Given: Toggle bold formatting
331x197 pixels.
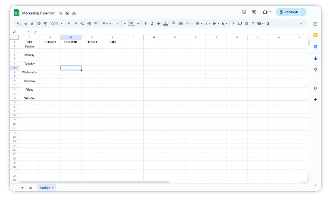Looking at the screenshot, I should pyautogui.click(x=145, y=24).
